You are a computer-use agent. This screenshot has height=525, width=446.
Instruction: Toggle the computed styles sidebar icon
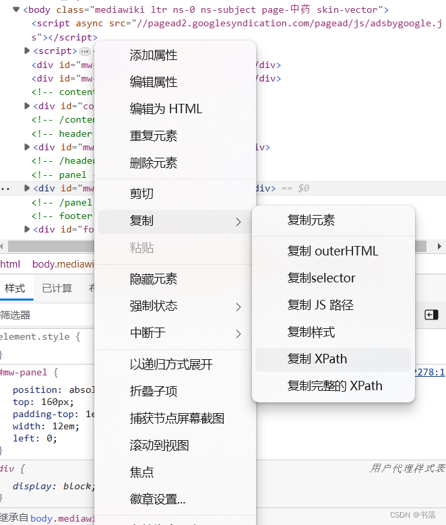pos(431,315)
